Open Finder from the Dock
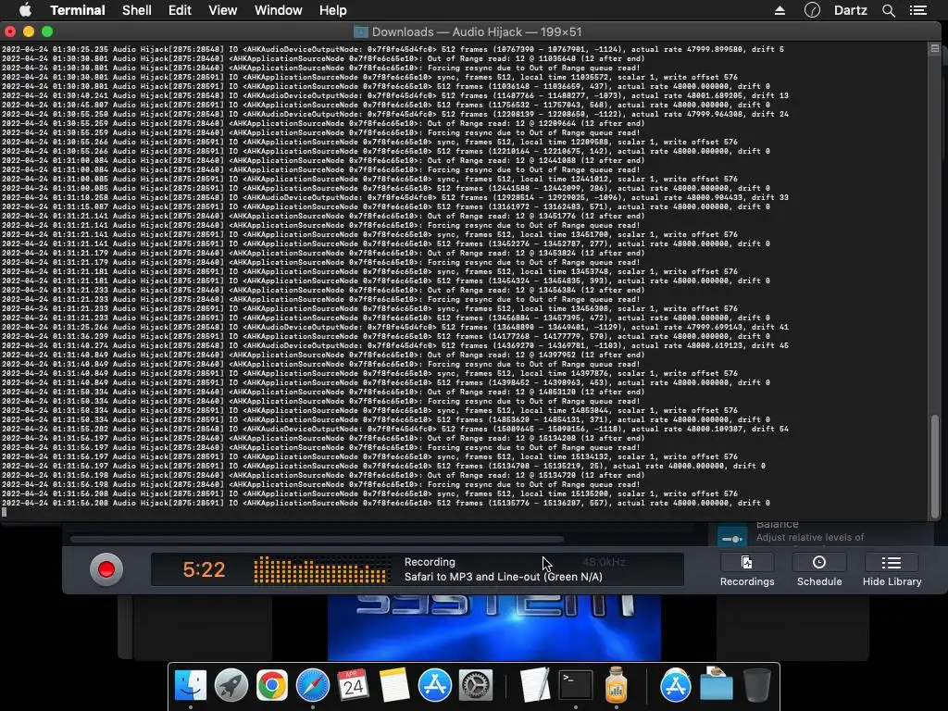 [x=191, y=686]
